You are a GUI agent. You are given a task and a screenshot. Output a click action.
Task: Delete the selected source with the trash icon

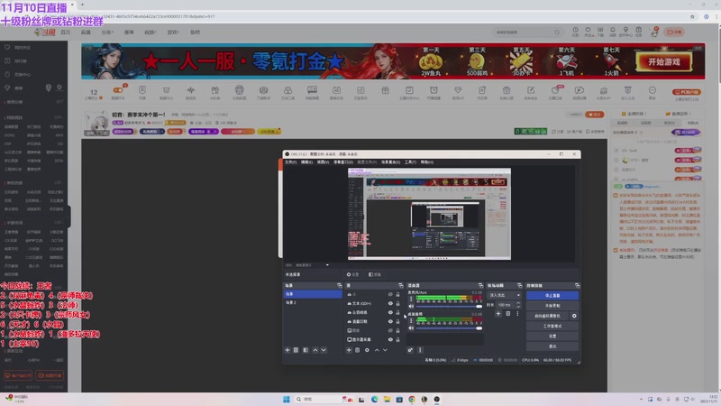click(x=357, y=350)
